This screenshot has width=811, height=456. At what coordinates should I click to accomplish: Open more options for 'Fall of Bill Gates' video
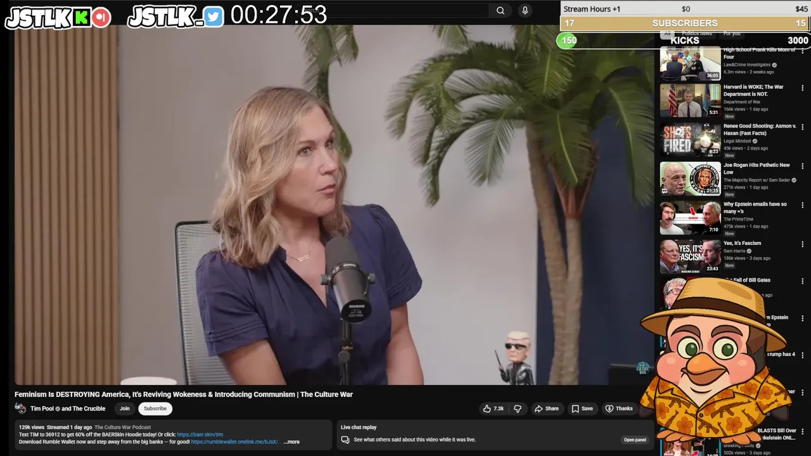[802, 281]
